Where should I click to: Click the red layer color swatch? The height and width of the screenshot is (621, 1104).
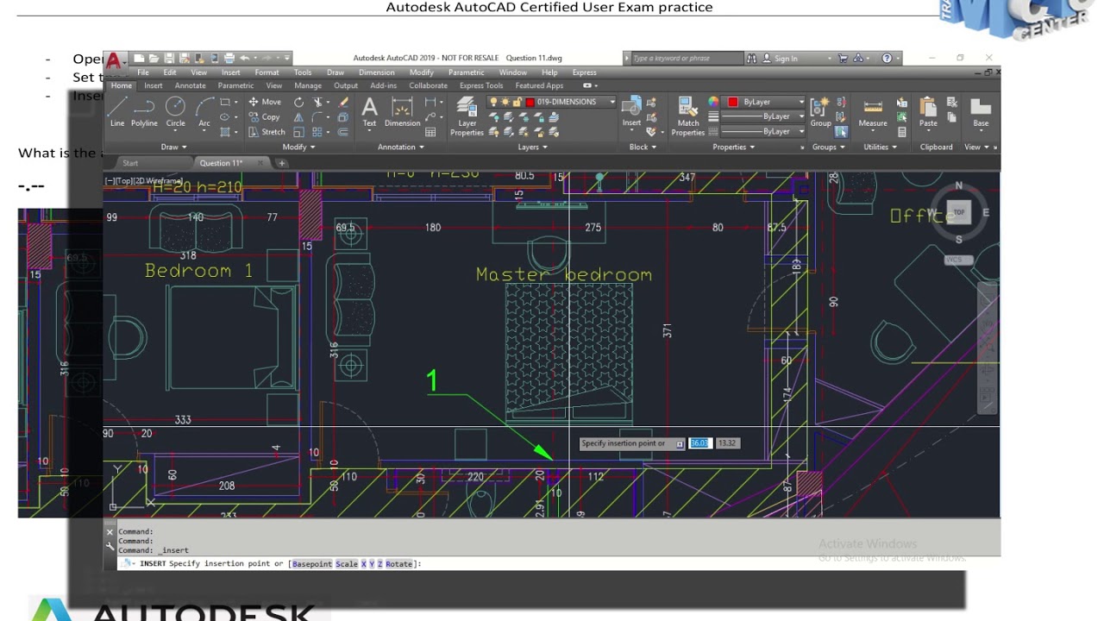tap(530, 102)
